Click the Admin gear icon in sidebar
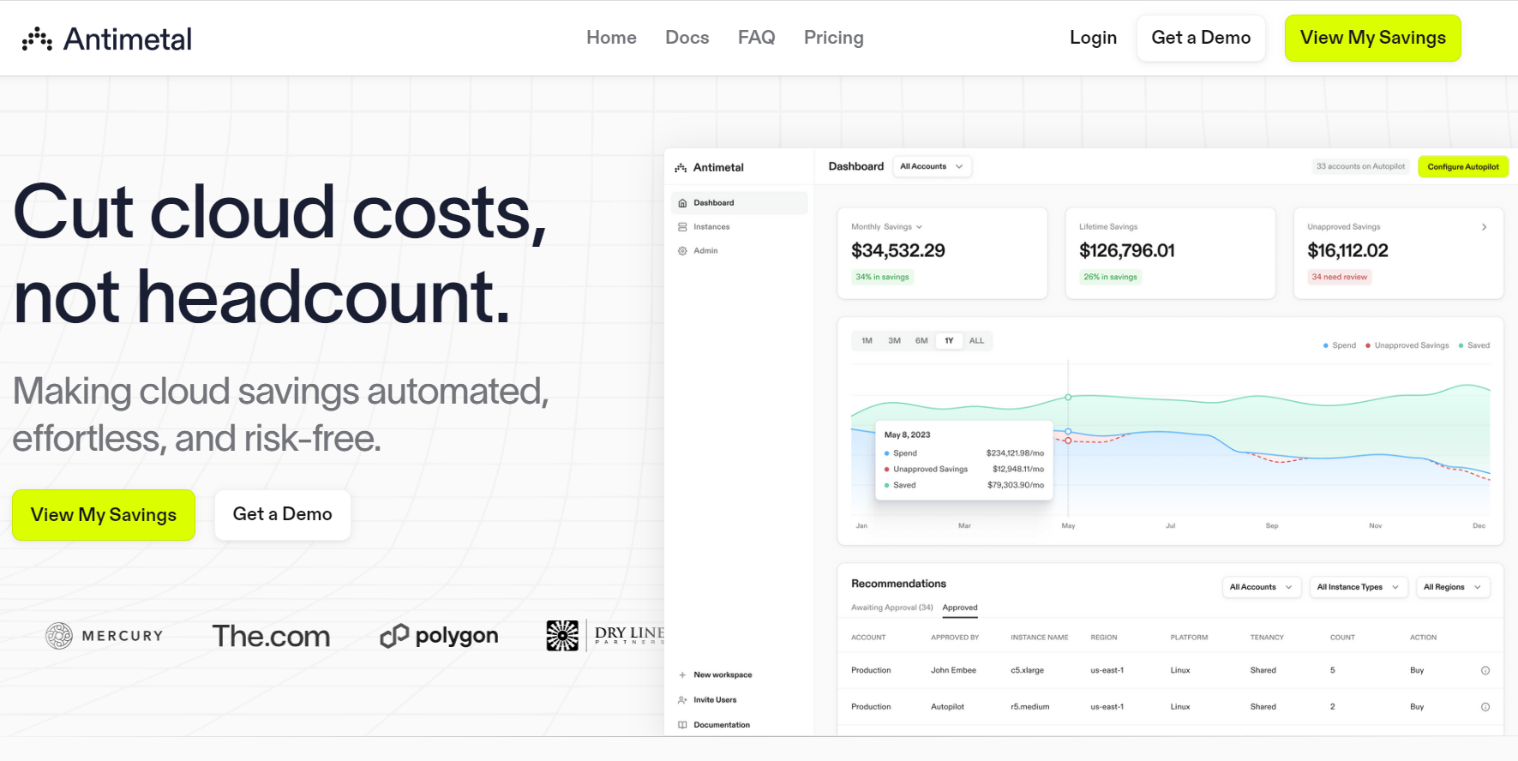 pyautogui.click(x=682, y=251)
